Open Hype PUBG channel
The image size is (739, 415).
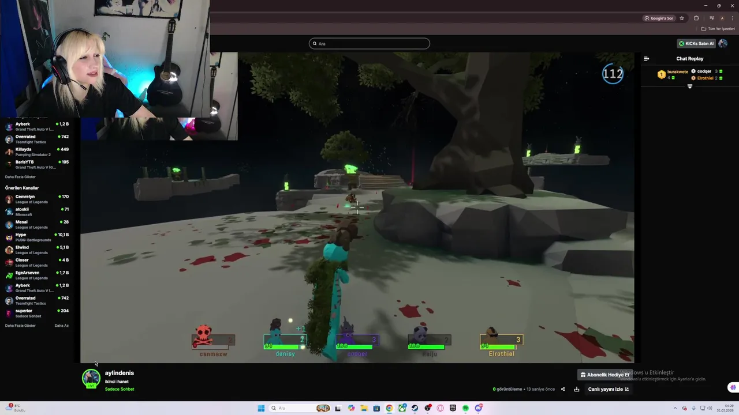coord(37,237)
